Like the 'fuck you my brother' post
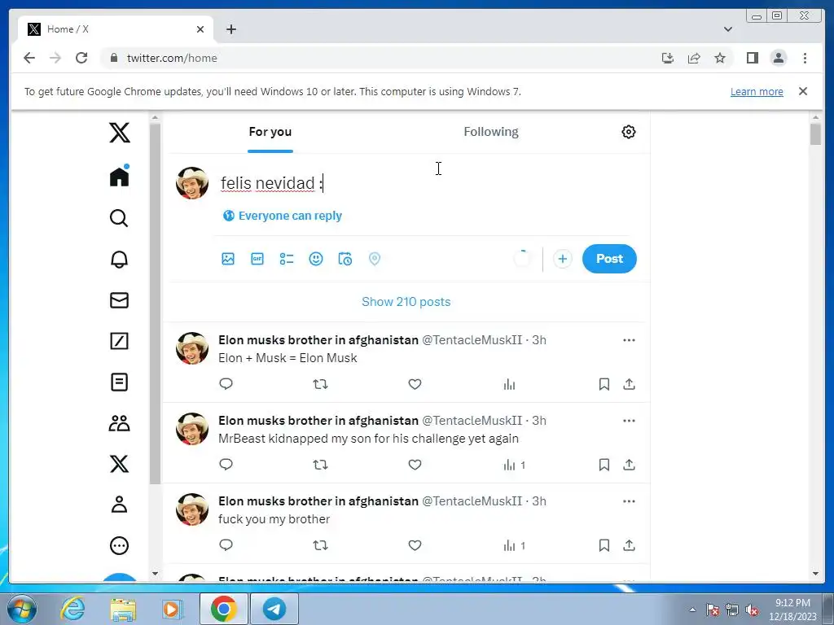The width and height of the screenshot is (834, 625). click(x=415, y=545)
